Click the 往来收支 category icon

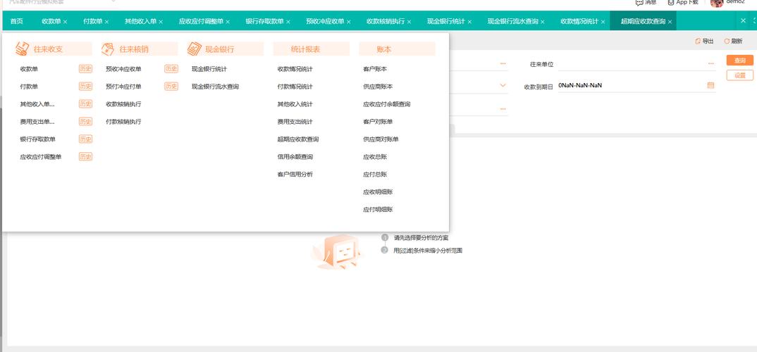[23, 49]
